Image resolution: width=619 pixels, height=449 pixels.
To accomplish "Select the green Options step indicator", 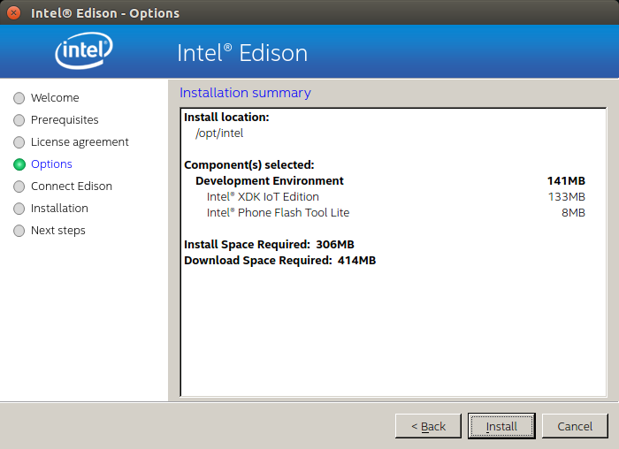I will [19, 164].
